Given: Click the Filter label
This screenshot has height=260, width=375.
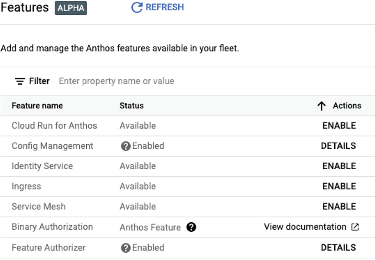Looking at the screenshot, I should 39,81.
